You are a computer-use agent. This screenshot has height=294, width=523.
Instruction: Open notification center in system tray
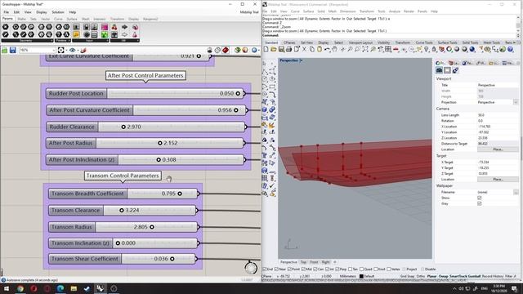514,288
